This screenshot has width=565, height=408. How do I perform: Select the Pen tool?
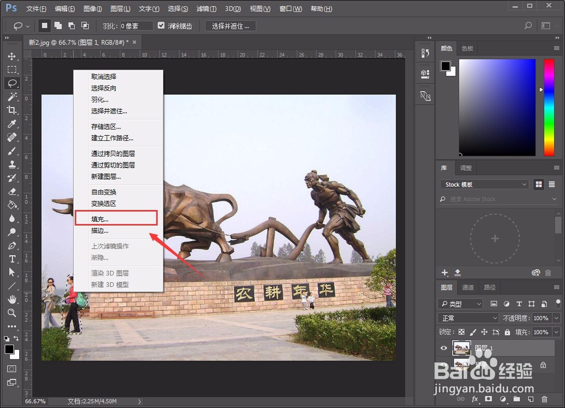click(12, 245)
